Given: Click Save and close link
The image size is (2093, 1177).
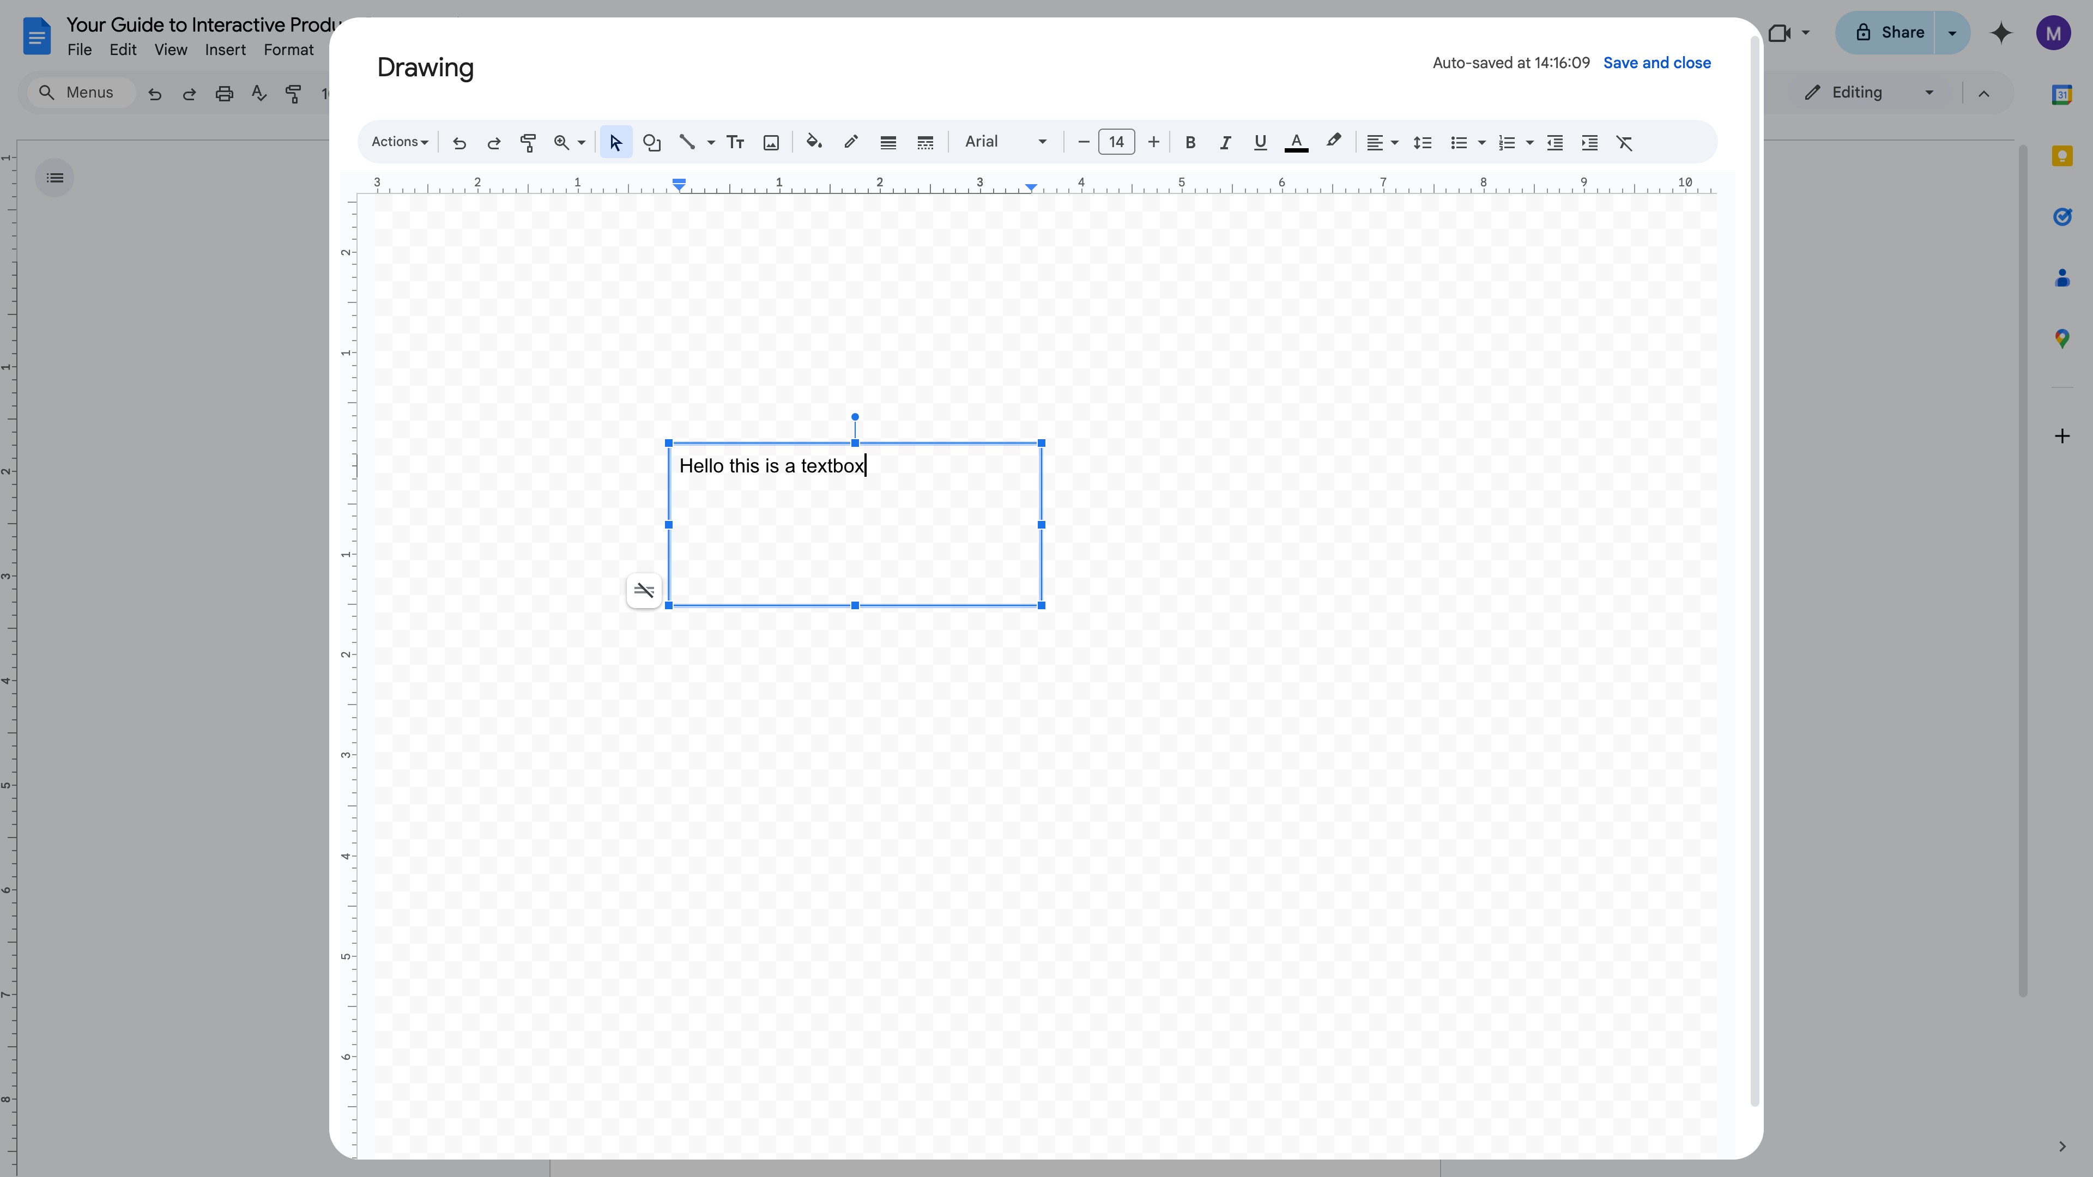Looking at the screenshot, I should click(1657, 63).
